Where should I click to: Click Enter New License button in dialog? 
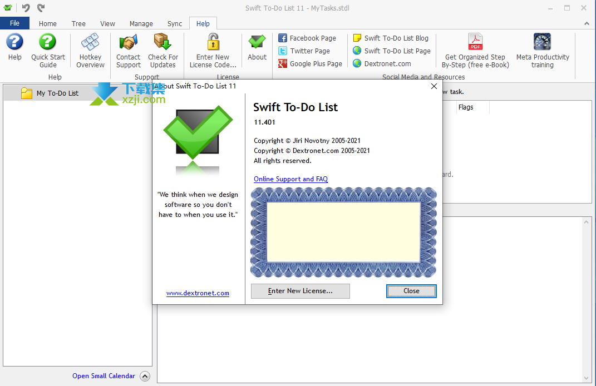301,291
